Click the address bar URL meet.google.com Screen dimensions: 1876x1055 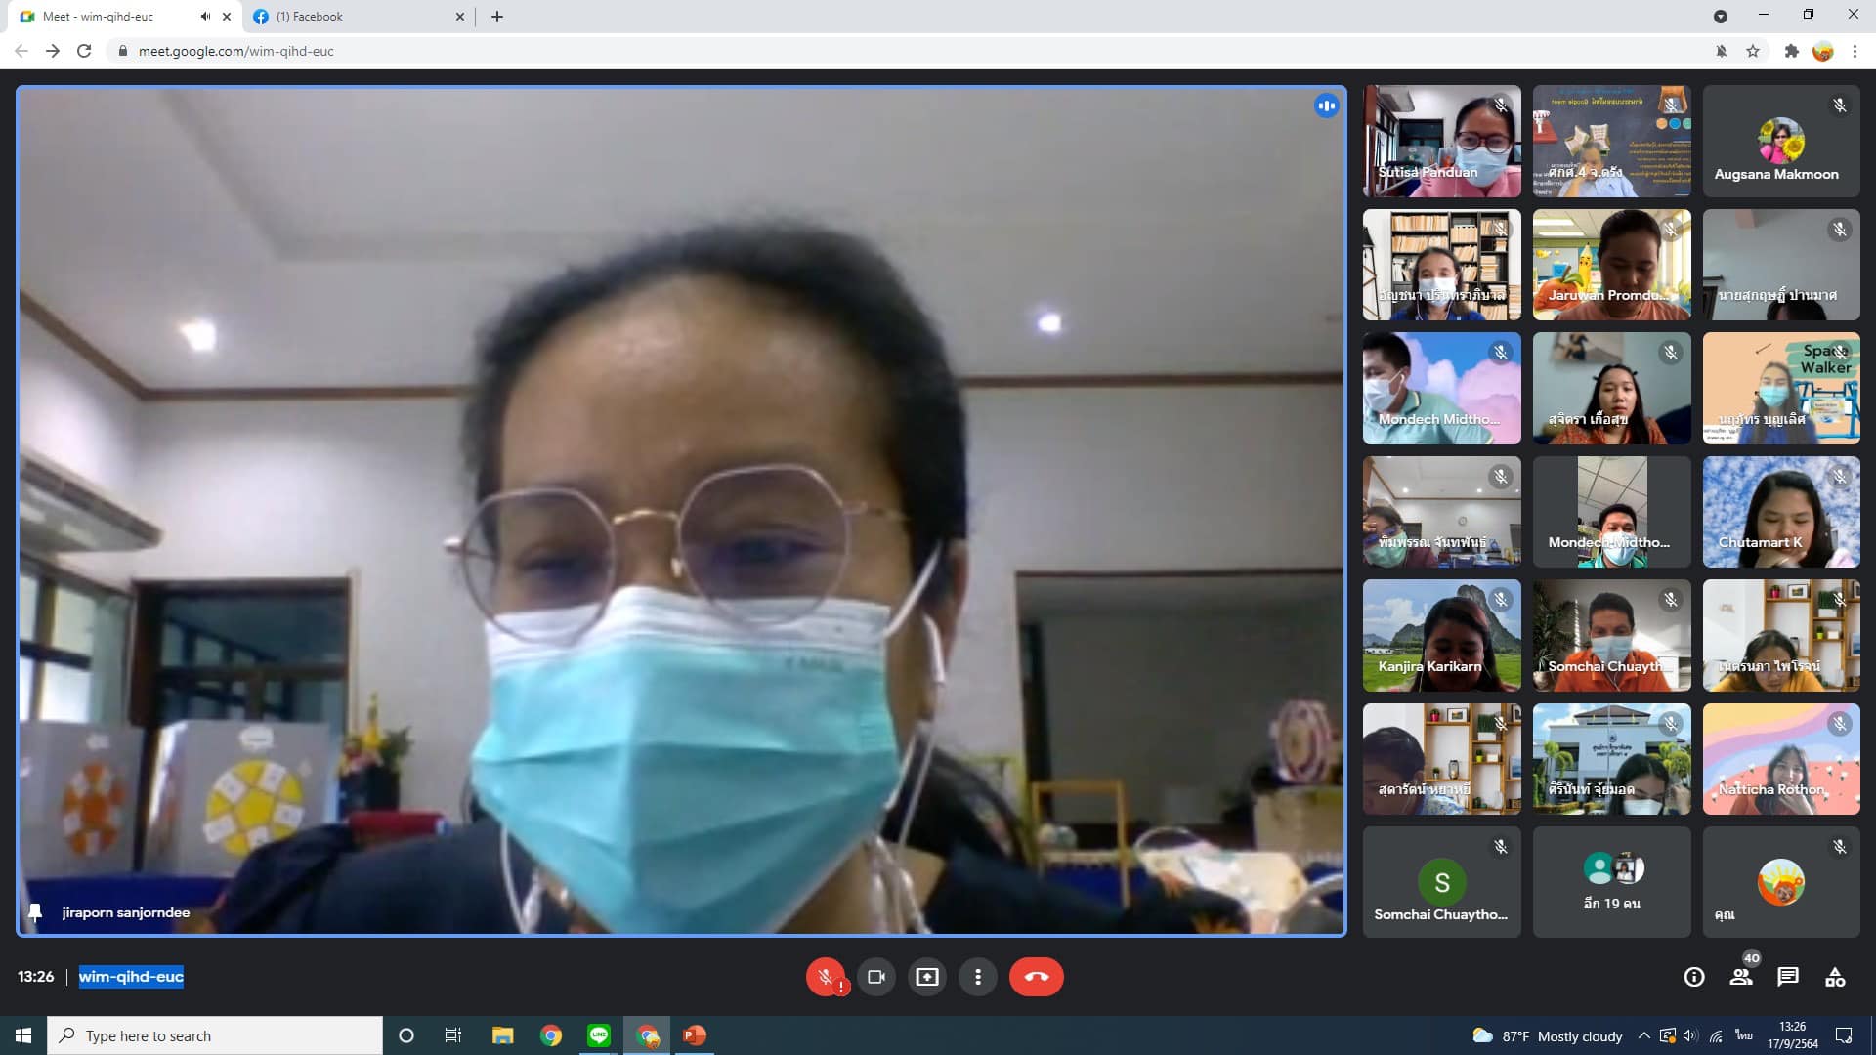[235, 51]
